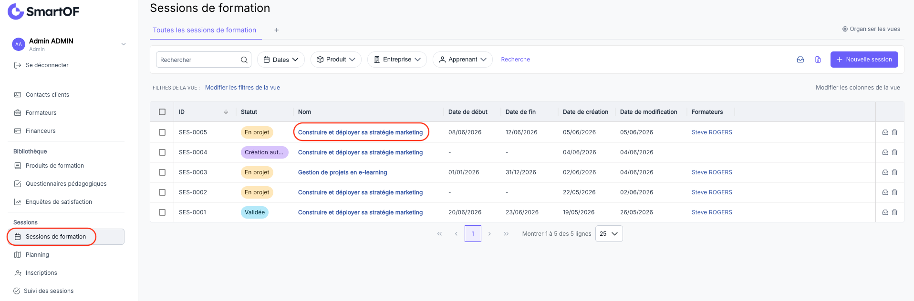
Task: Check the SES-0004 row checkbox
Action: 162,152
